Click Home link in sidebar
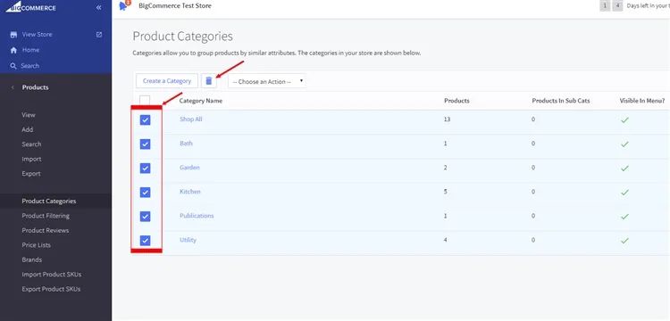The image size is (670, 321). (x=30, y=50)
